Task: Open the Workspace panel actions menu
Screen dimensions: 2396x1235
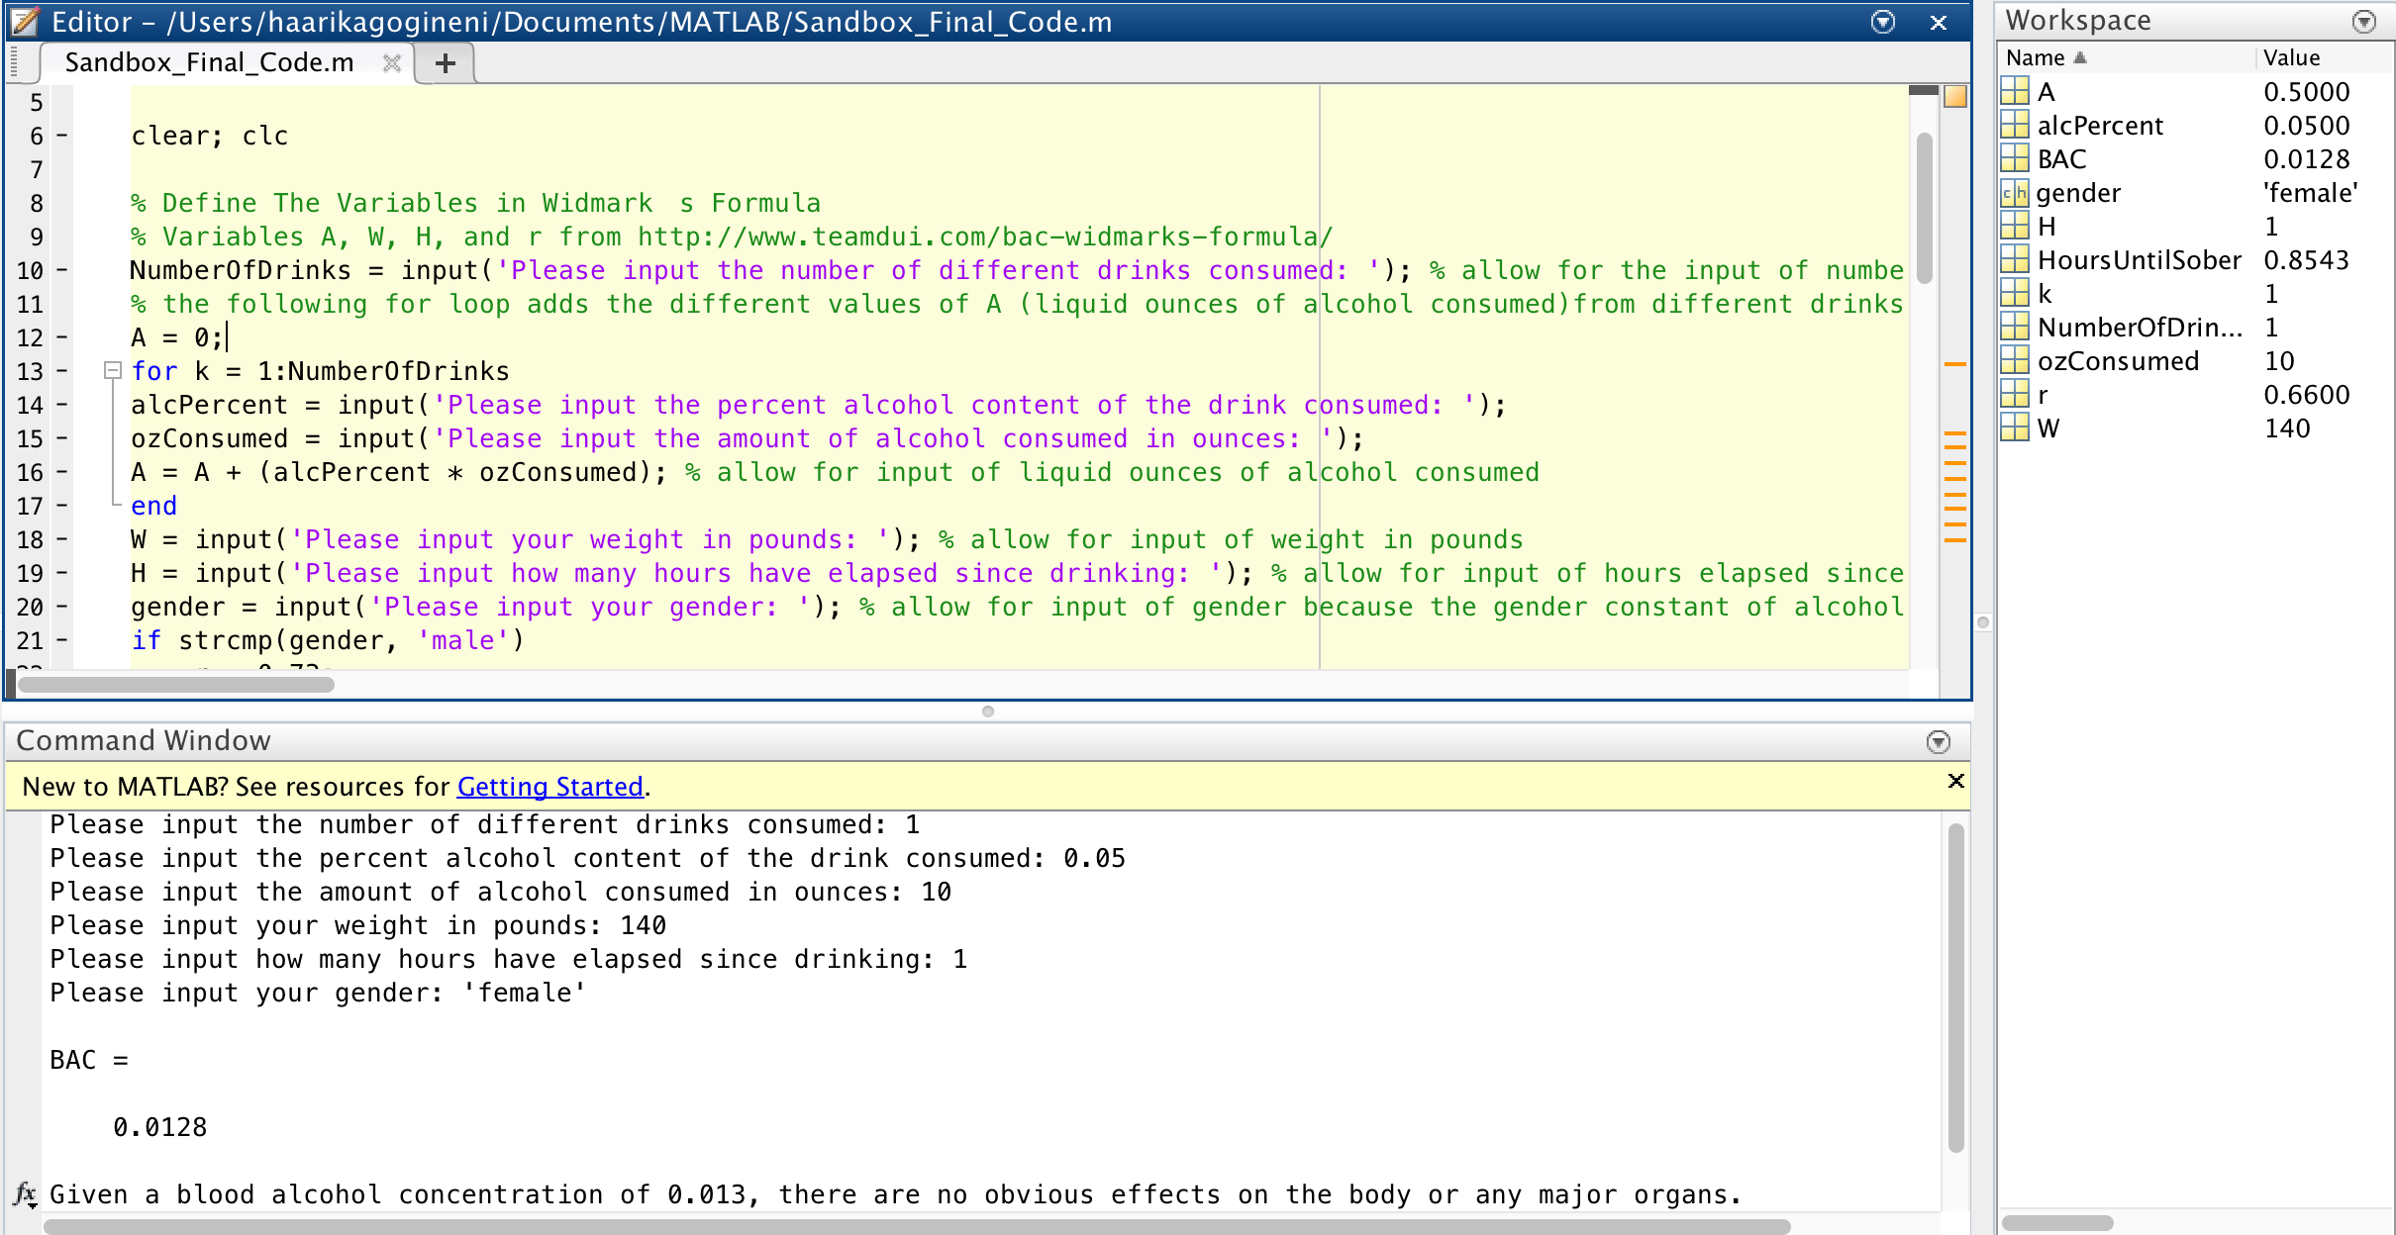Action: [x=2363, y=20]
